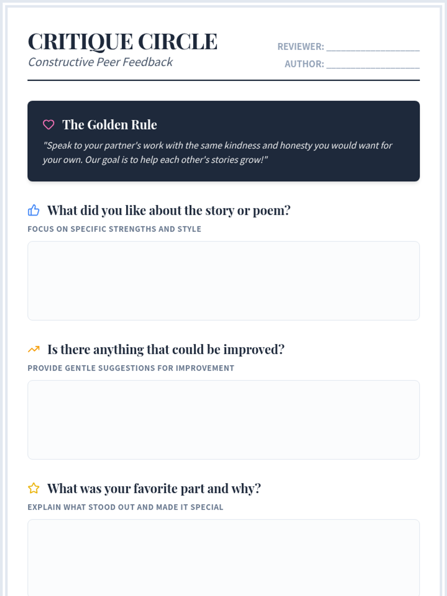
Task: Click the 'Focus on specific strengths and style' hint
Action: click(x=114, y=229)
